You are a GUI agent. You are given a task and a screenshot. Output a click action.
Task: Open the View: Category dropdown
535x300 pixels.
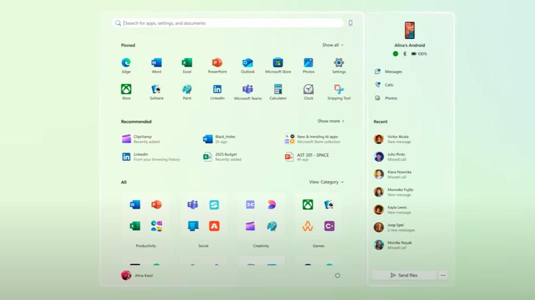[327, 182]
